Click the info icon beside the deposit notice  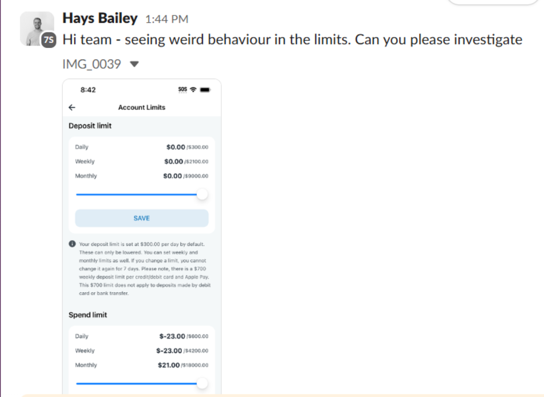tap(72, 244)
